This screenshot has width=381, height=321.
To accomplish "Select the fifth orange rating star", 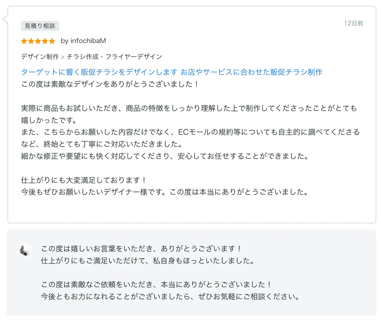I will coord(52,41).
